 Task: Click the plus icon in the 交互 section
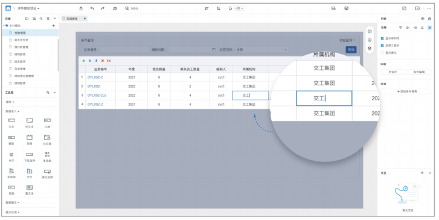tap(422, 173)
